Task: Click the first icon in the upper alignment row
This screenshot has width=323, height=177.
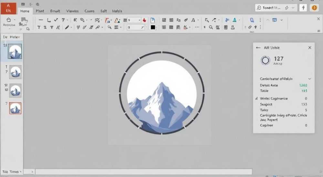Action: (x=164, y=20)
